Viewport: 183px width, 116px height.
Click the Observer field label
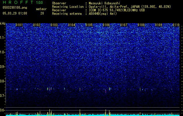coord(59,3)
